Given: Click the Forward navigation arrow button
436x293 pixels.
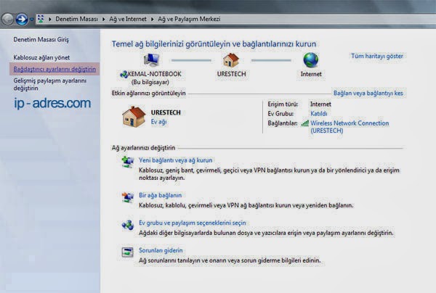Looking at the screenshot, I should (22, 19).
